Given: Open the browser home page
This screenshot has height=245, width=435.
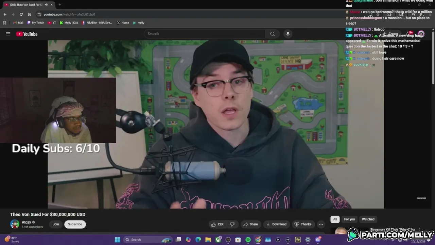Looking at the screenshot, I should coord(29,14).
